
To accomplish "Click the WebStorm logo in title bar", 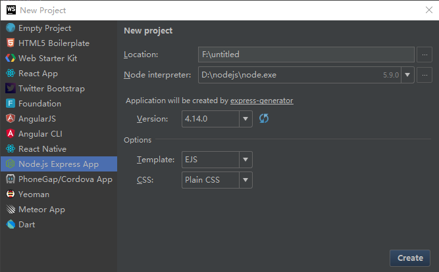I will pyautogui.click(x=11, y=10).
